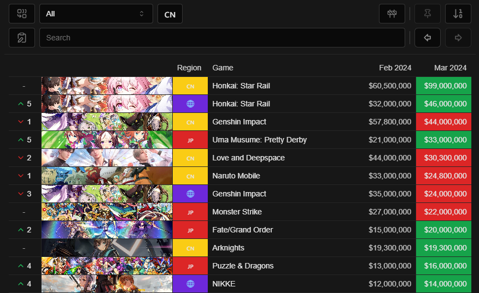This screenshot has height=293, width=479.
Task: Open Fate/Grand Order banner thumbnail
Action: click(107, 230)
